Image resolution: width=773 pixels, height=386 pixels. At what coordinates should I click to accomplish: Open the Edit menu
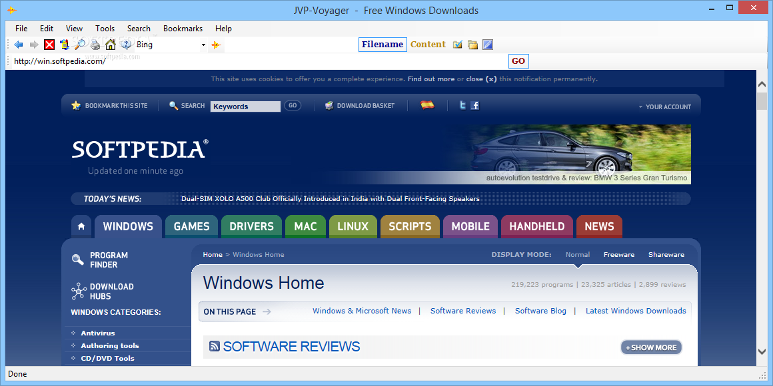tap(47, 29)
